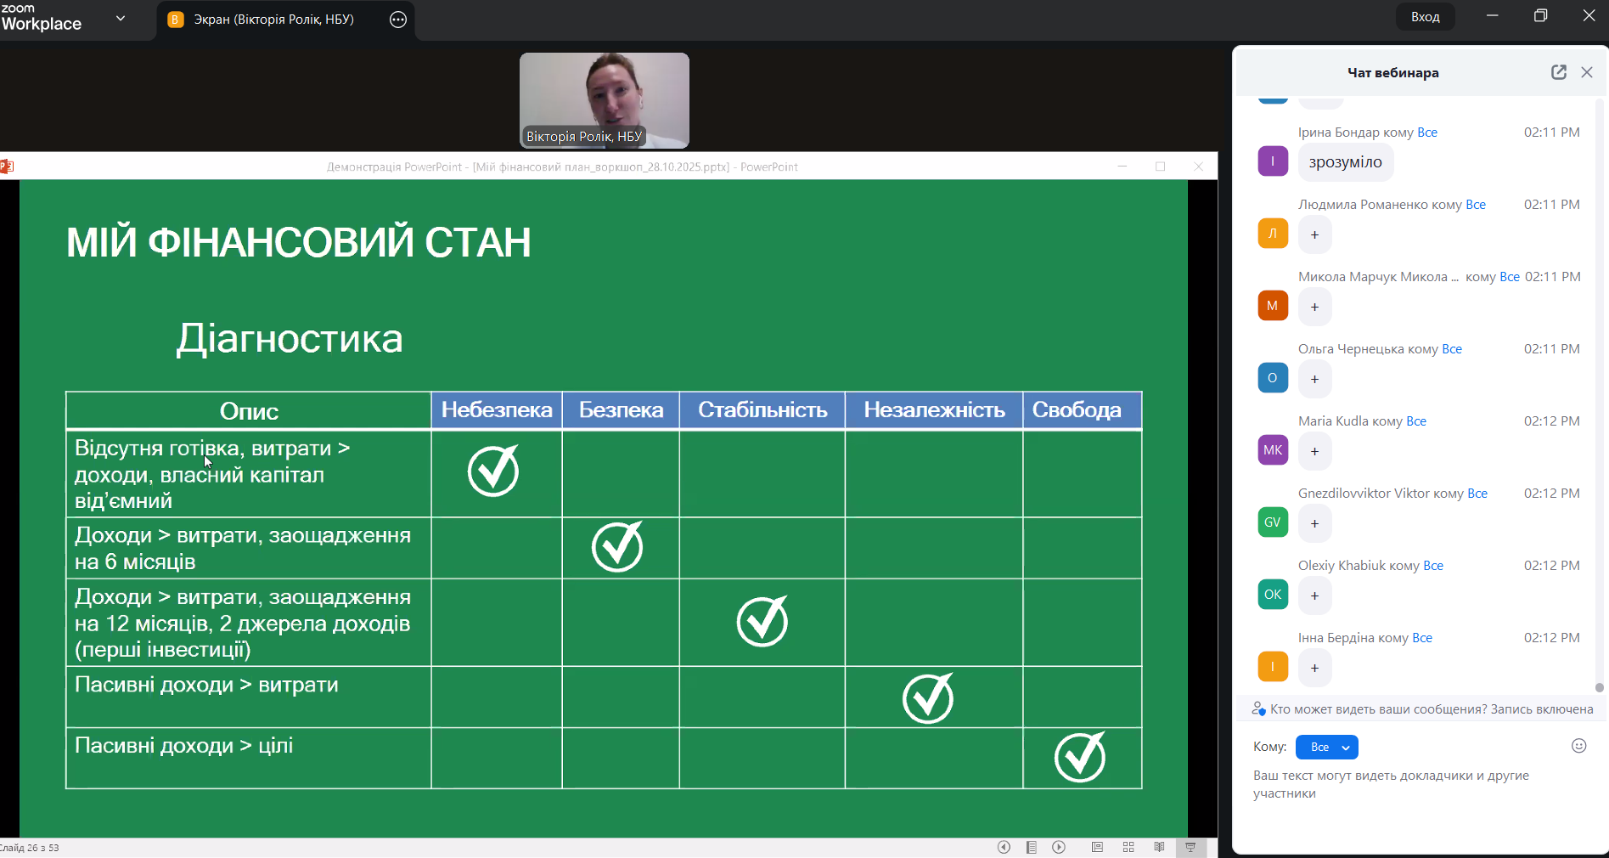Go to previous slide in status bar
The image size is (1609, 858).
point(1004,847)
